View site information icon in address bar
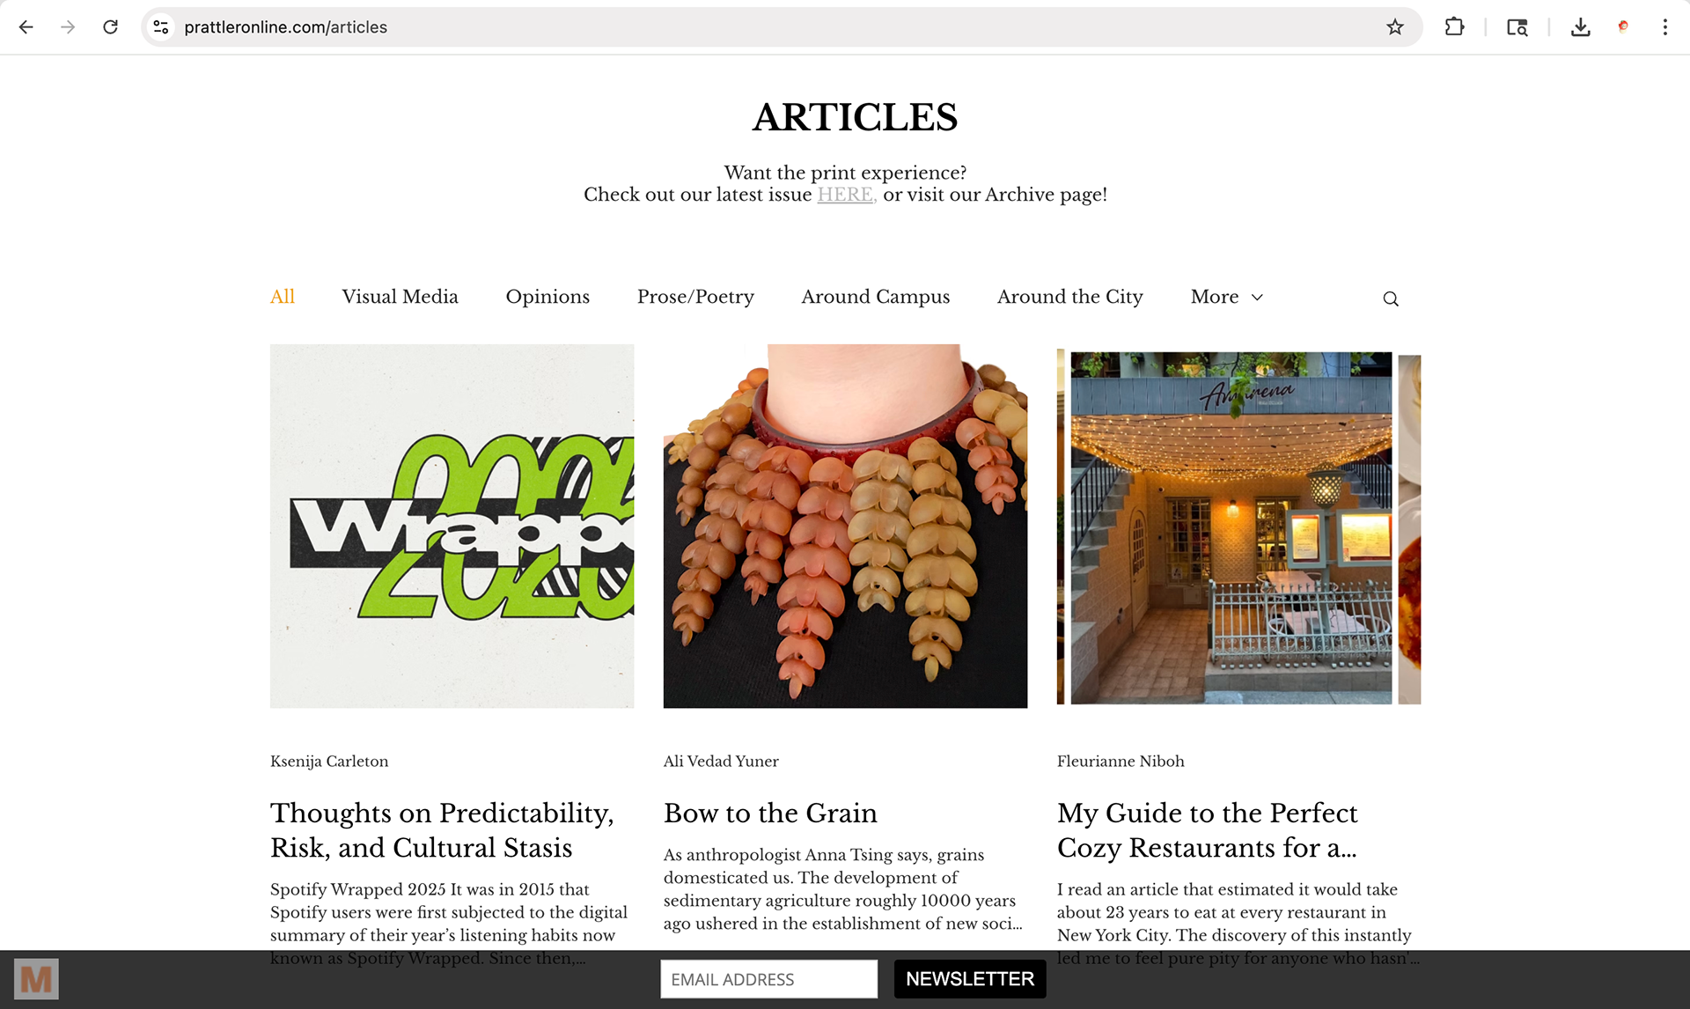 [x=161, y=27]
